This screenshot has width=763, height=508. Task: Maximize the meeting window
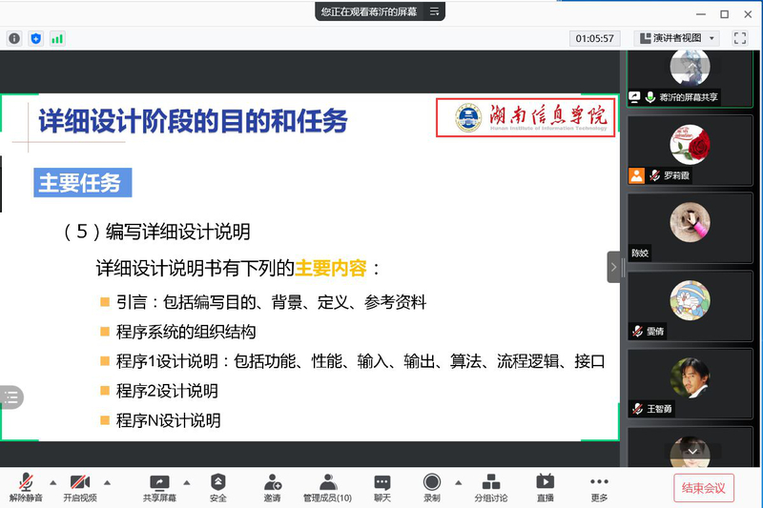click(725, 14)
